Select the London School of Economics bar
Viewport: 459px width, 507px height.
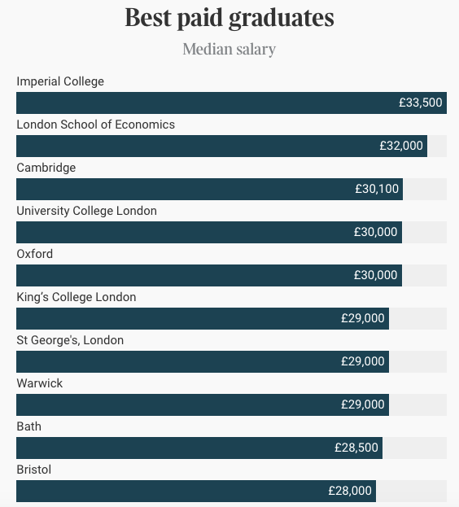[x=221, y=146]
